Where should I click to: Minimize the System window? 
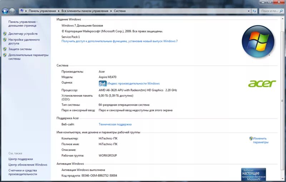263,2
